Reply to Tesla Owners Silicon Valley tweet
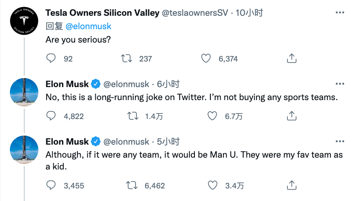The height and width of the screenshot is (201, 355). tap(51, 59)
